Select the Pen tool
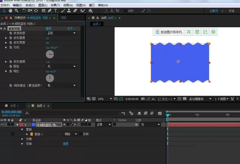The width and height of the screenshot is (240, 164). tap(50, 11)
